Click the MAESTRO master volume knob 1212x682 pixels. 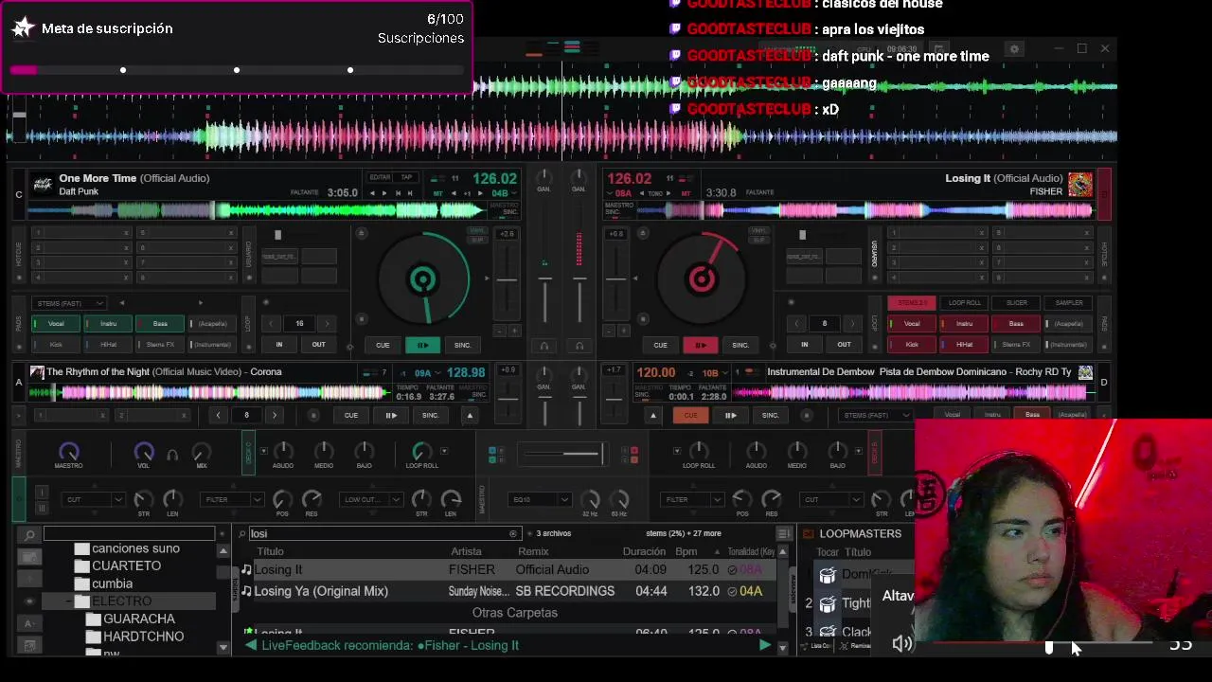(x=68, y=452)
